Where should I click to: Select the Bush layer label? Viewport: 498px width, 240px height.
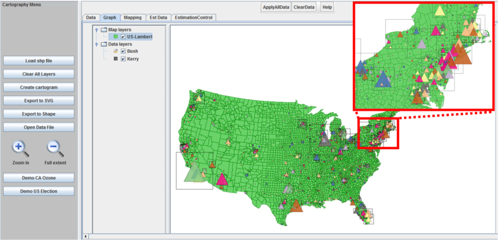133,51
